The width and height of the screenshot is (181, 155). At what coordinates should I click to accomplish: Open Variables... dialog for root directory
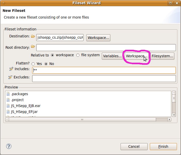tap(112, 56)
